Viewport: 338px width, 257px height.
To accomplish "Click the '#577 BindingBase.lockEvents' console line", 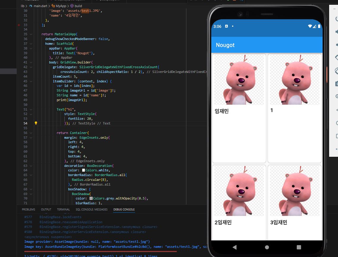I will [53, 217].
